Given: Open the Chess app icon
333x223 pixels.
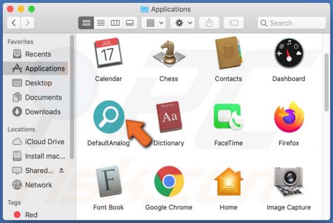Looking at the screenshot, I should tap(169, 53).
